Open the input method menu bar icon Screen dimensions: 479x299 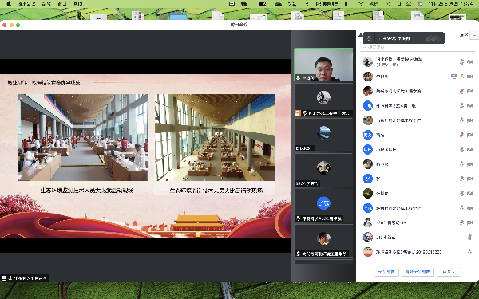tap(232, 4)
